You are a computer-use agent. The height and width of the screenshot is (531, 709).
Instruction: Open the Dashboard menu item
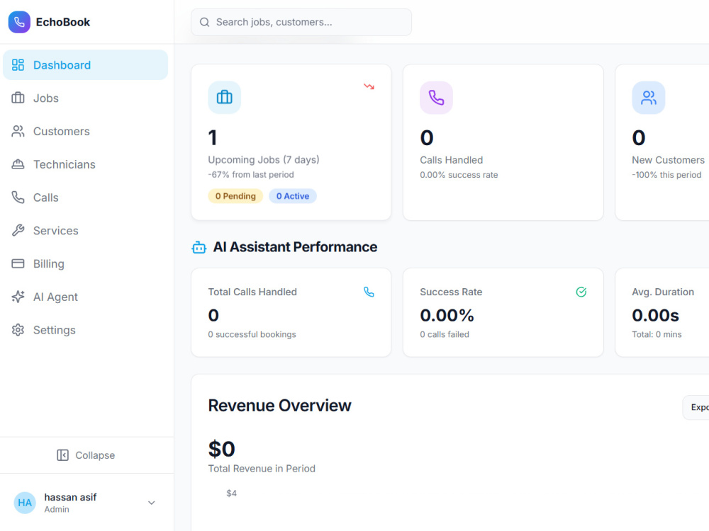(86, 65)
